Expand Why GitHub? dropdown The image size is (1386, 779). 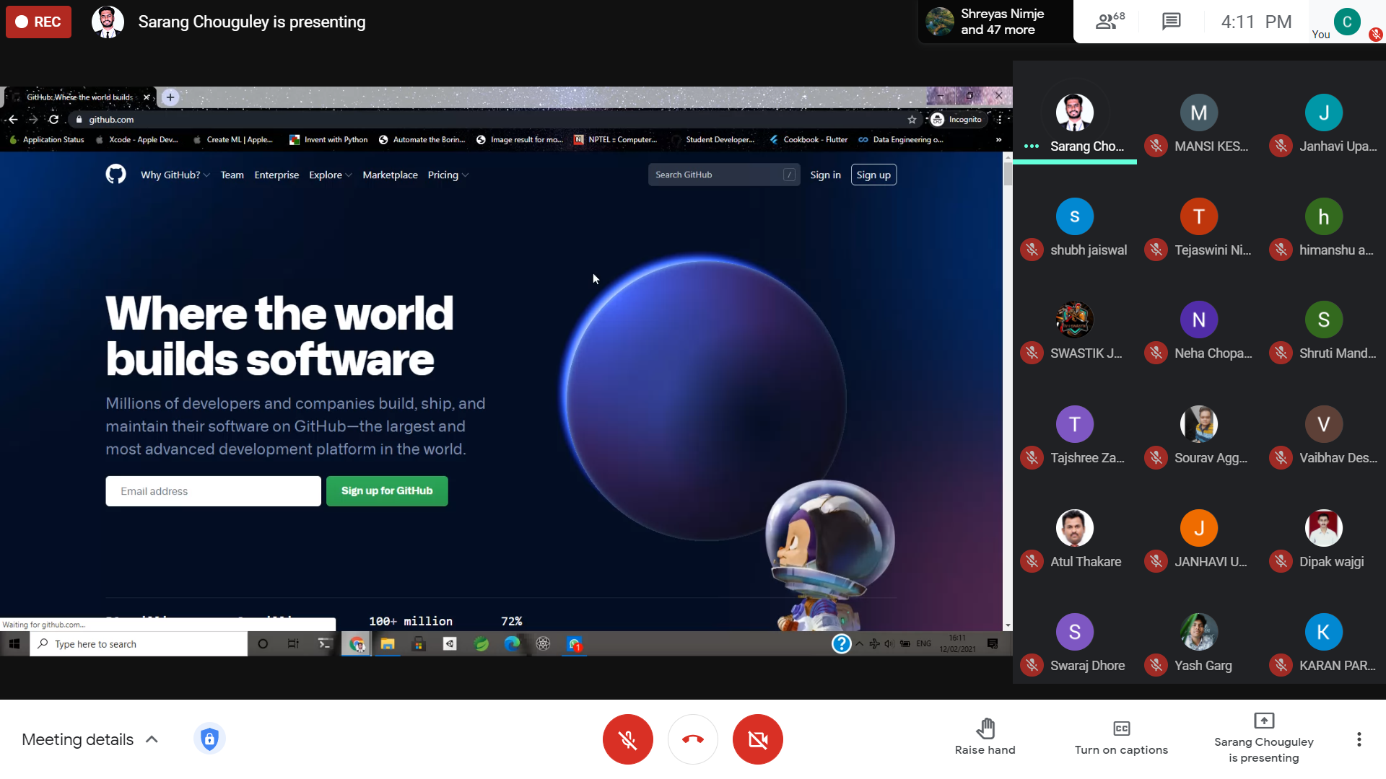175,175
